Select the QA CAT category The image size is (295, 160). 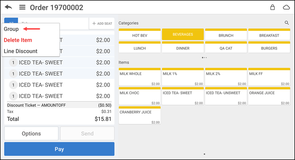click(x=226, y=47)
